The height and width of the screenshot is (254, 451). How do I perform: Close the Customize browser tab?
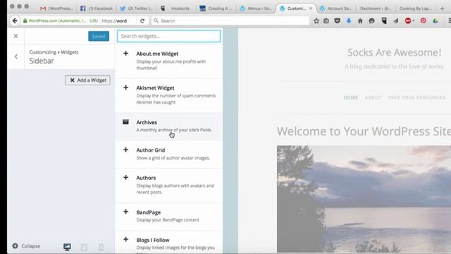311,8
